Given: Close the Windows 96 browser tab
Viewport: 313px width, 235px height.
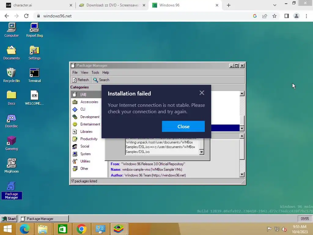Looking at the screenshot, I should pos(217,5).
